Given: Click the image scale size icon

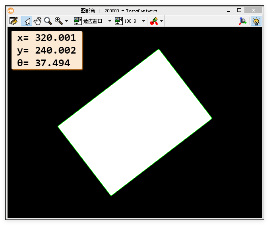Looking at the screenshot, I should tap(119, 21).
